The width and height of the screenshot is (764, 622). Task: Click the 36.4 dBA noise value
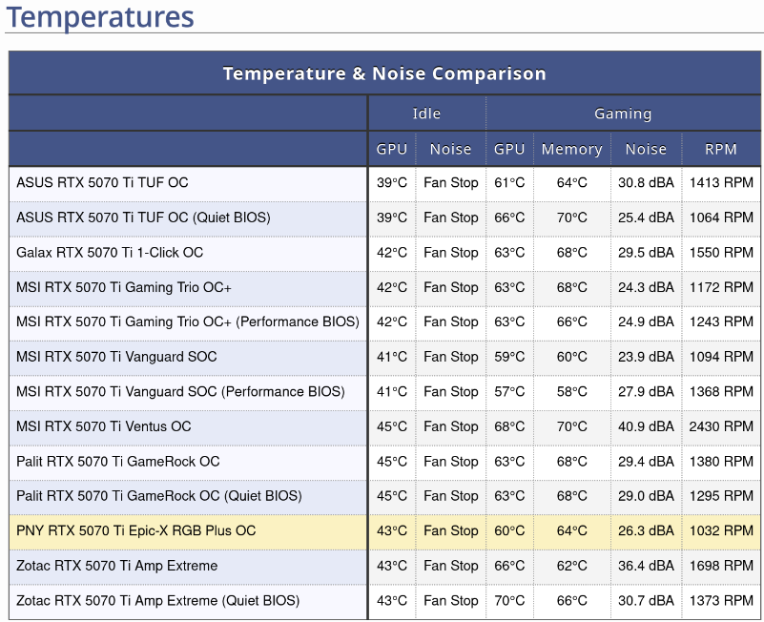pyautogui.click(x=646, y=566)
